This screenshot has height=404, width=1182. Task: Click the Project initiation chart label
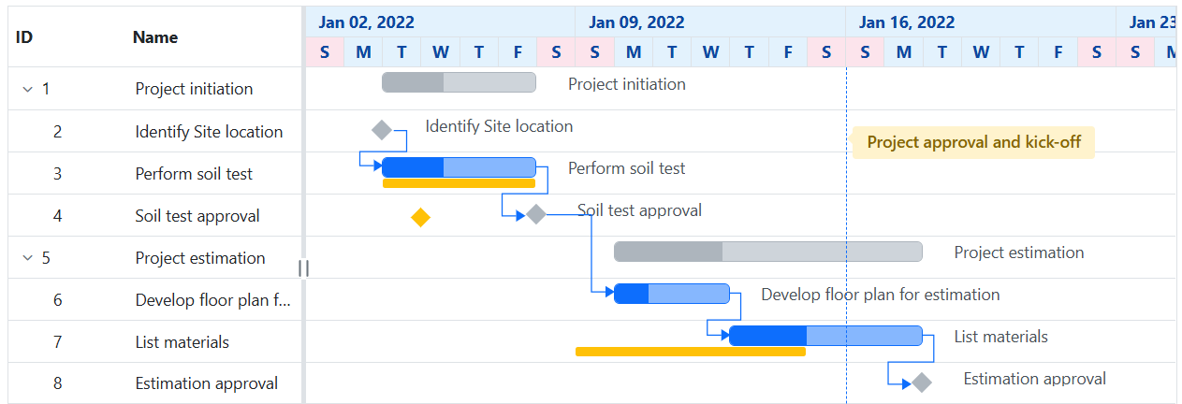tap(626, 84)
